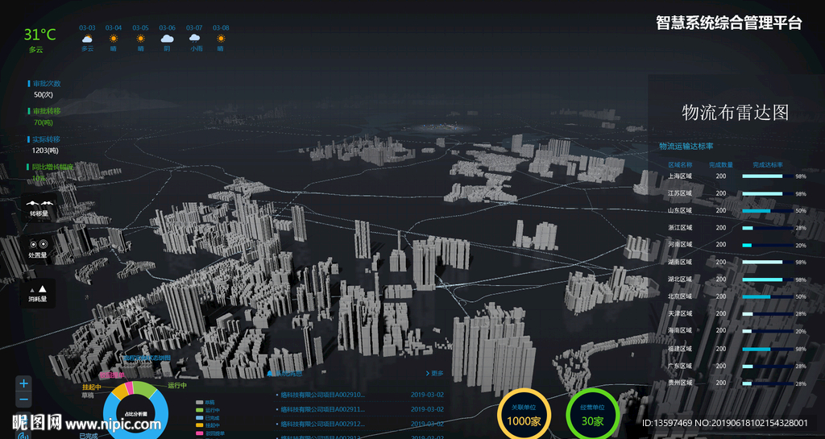This screenshot has width=825, height=439.
Task: Click the blue 已完成 legend swatch
Action: point(200,417)
